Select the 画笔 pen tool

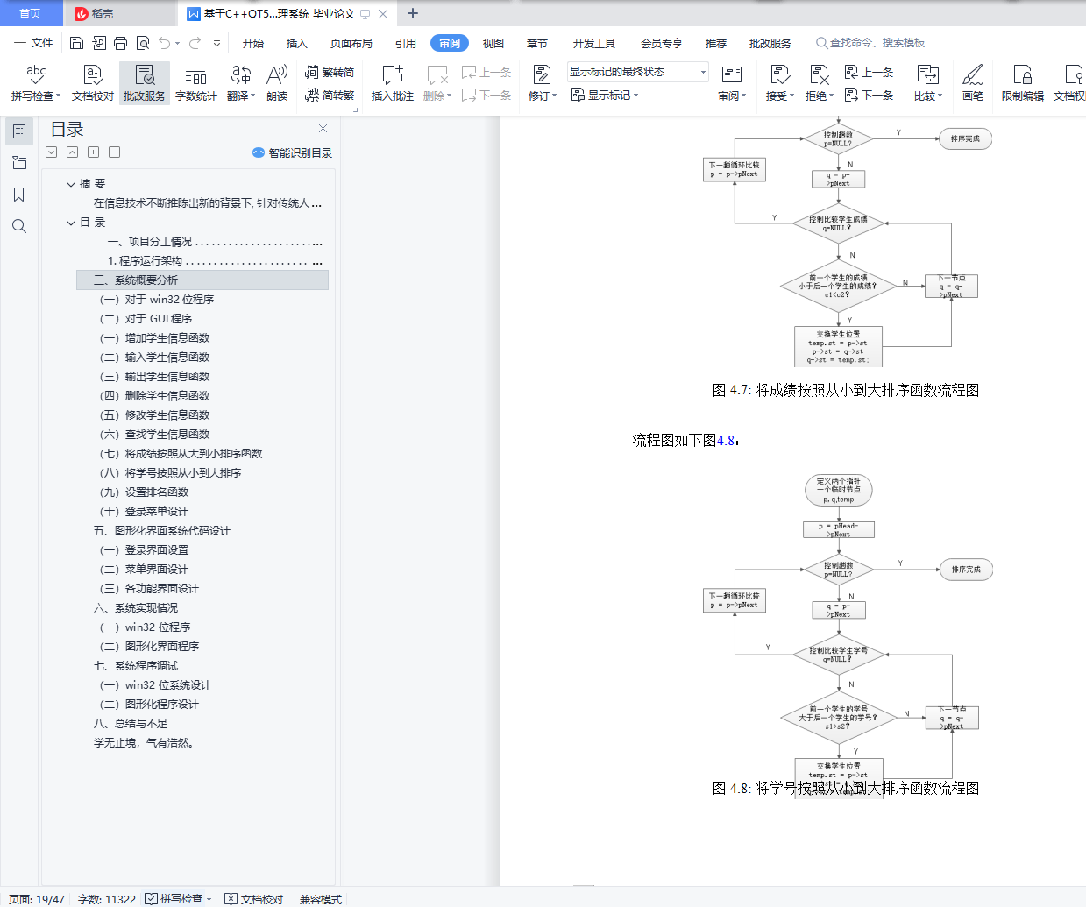pos(973,82)
